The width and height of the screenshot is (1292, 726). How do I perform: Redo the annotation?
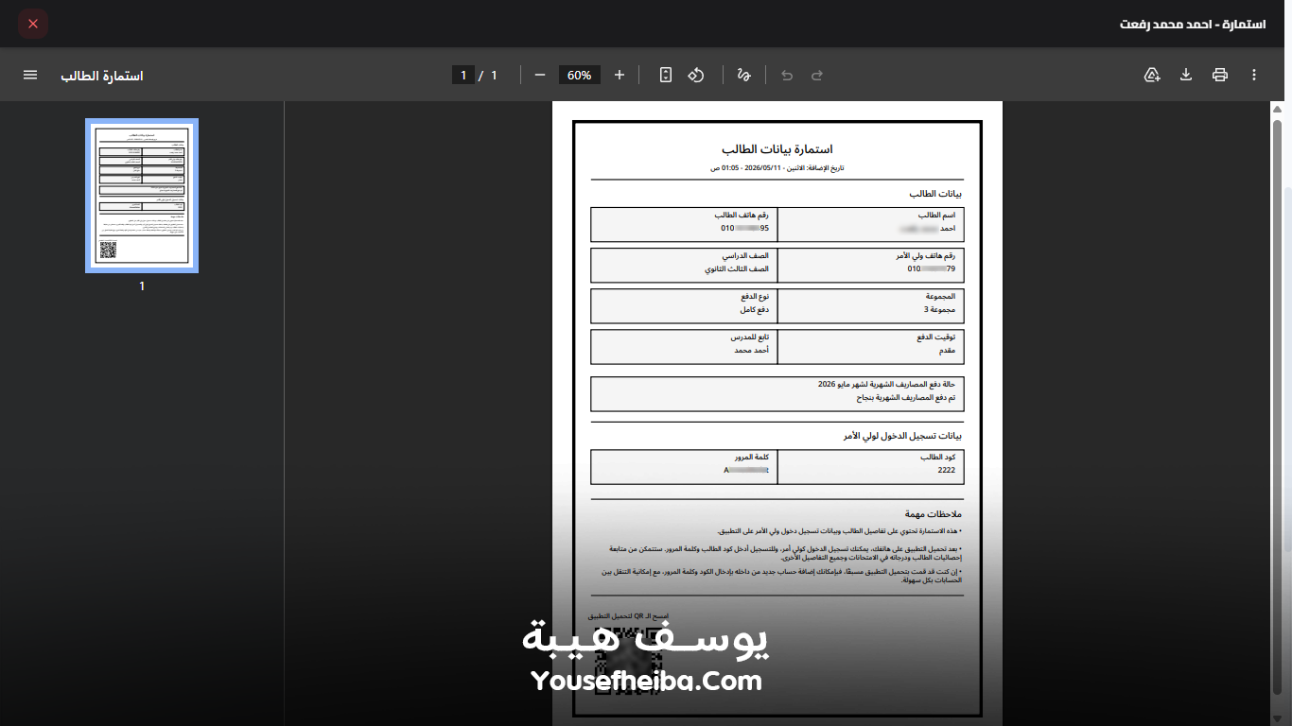click(x=817, y=75)
